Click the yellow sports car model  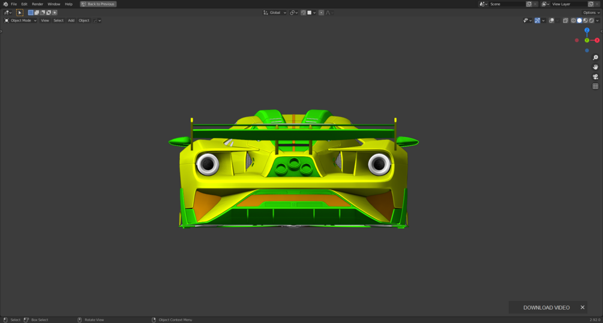[293, 169]
